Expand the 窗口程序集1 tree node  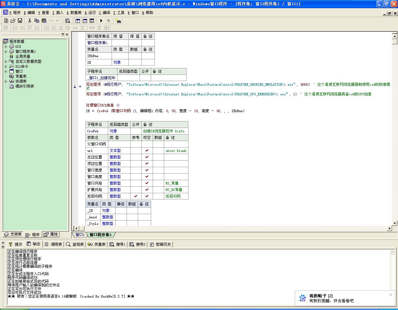pos(6,52)
